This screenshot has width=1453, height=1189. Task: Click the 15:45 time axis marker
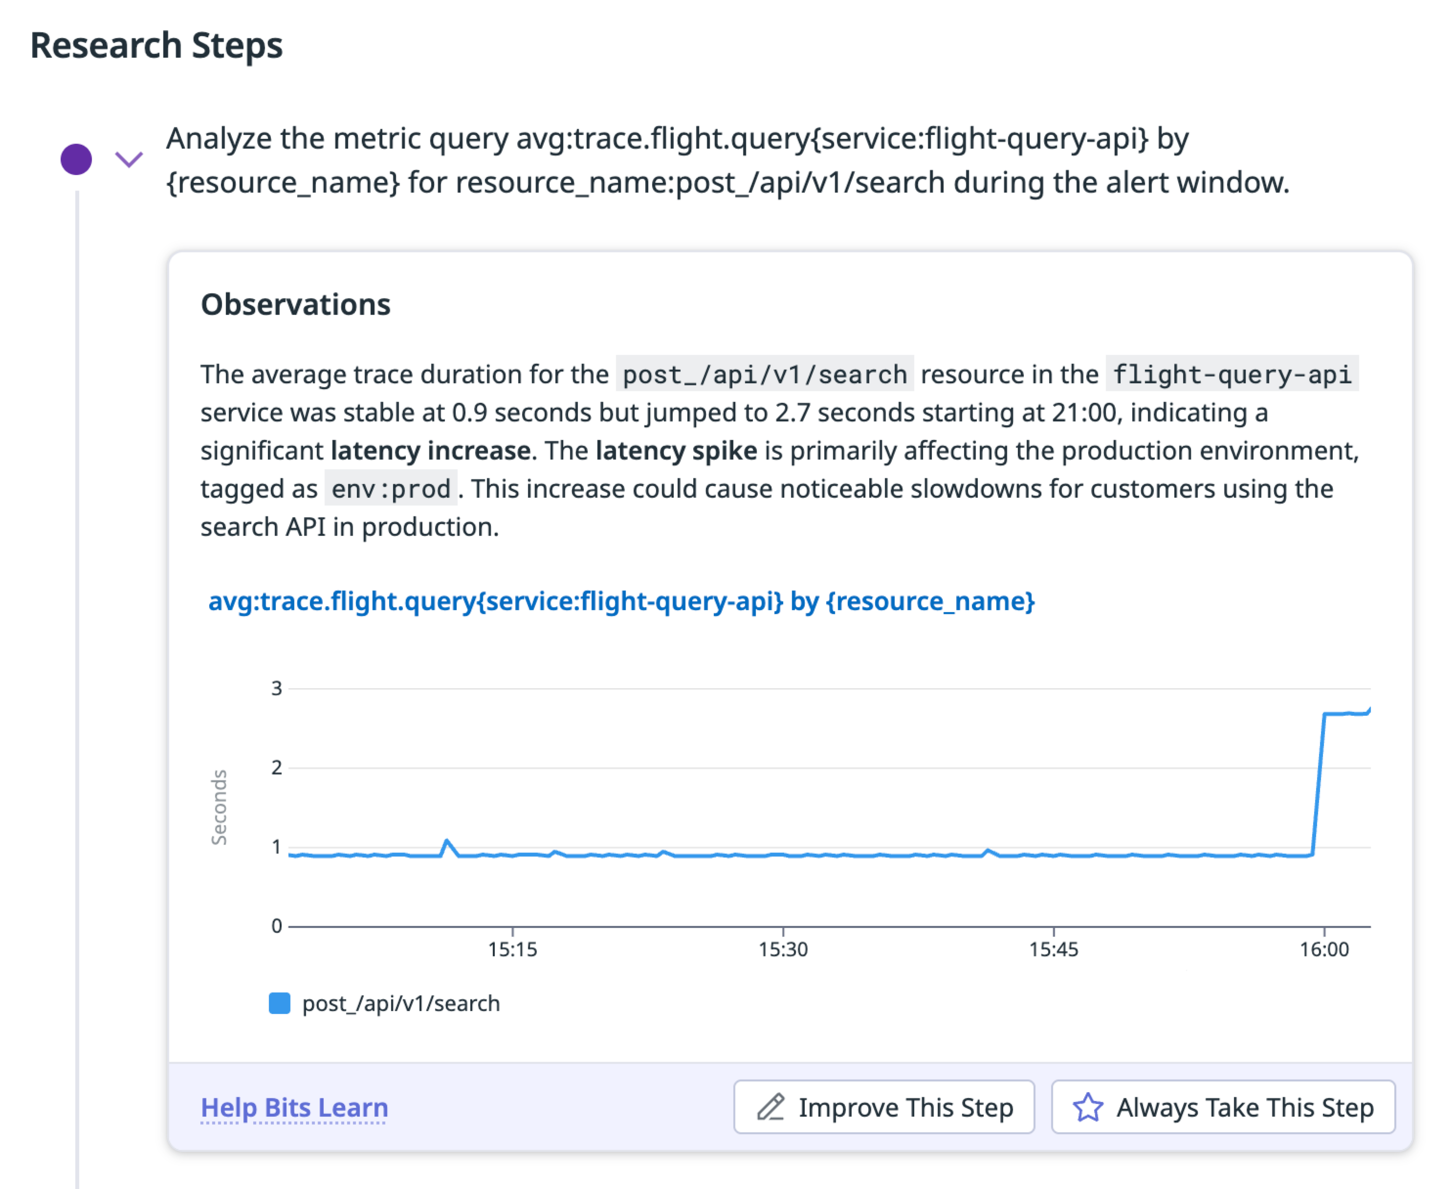(x=1053, y=948)
